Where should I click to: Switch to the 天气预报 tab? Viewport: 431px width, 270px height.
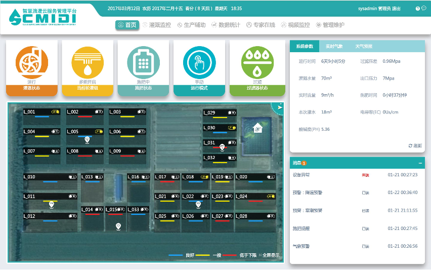click(x=363, y=46)
